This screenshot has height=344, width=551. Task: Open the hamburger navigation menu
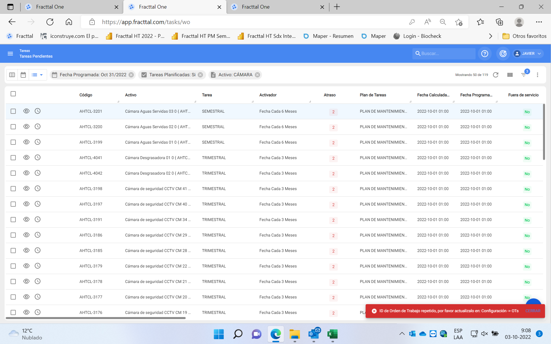10,54
